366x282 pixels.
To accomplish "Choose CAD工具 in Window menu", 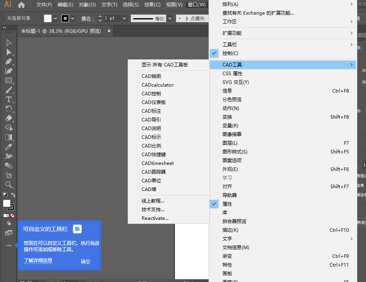I will pyautogui.click(x=283, y=65).
